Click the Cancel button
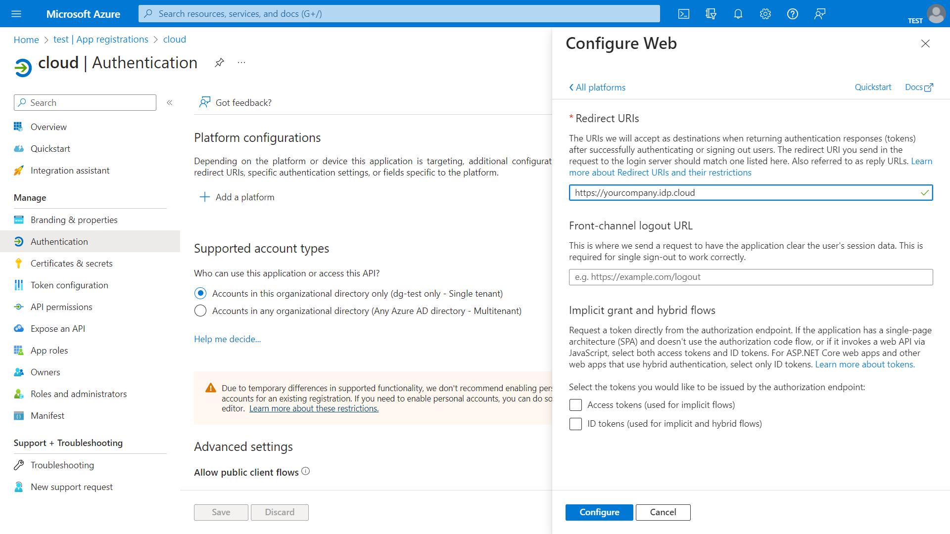This screenshot has width=950, height=534. click(663, 512)
